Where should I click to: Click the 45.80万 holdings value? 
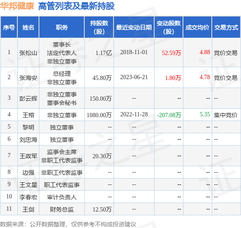102,78
